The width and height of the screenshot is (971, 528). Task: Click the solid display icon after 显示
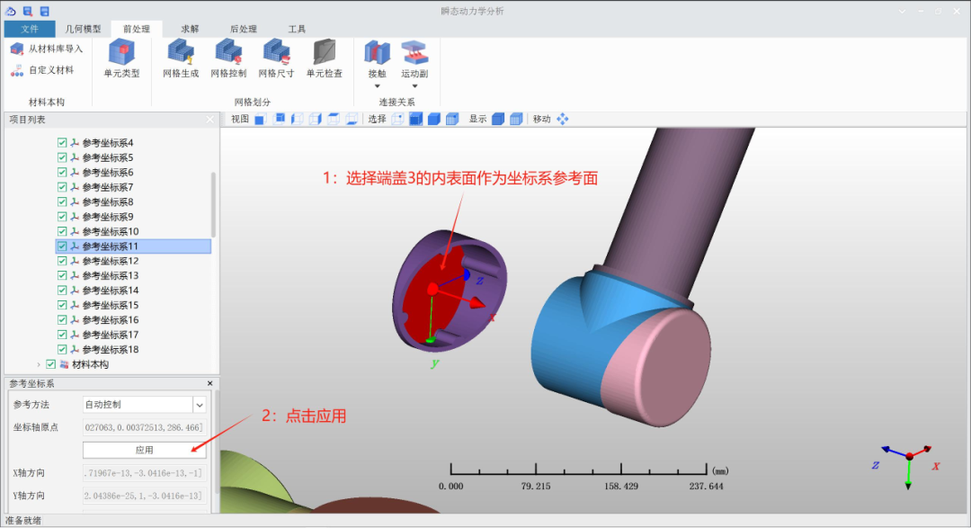click(x=498, y=119)
